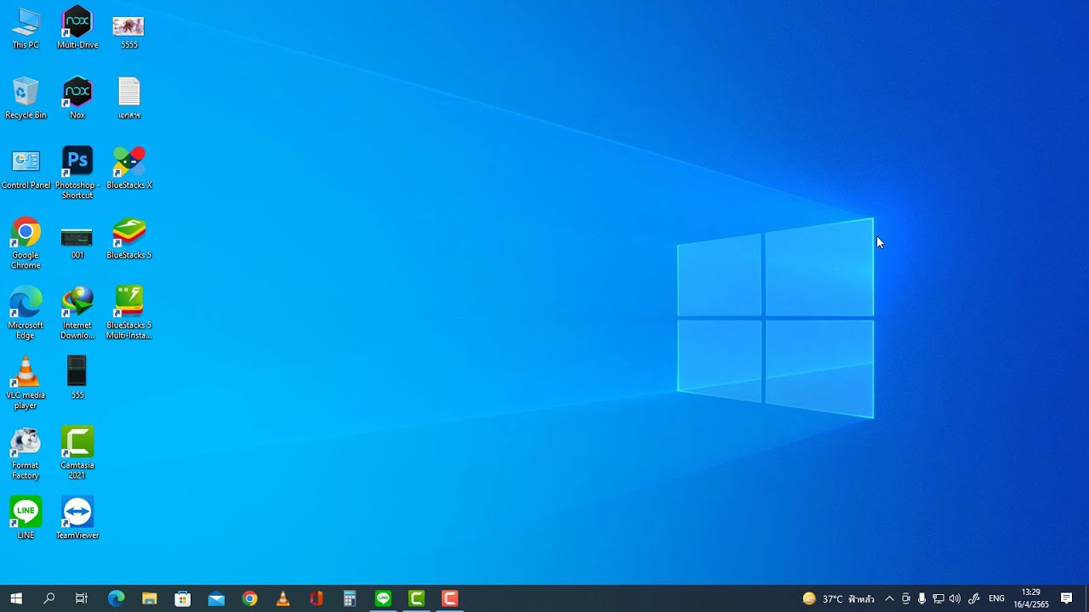Click Show desktop strip at taskbar end
This screenshot has height=612, width=1089.
coord(1086,598)
